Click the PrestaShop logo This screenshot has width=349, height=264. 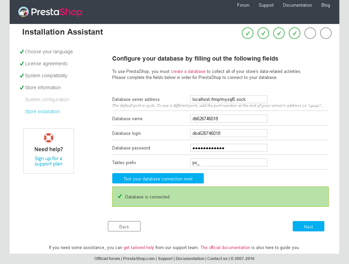pos(50,12)
